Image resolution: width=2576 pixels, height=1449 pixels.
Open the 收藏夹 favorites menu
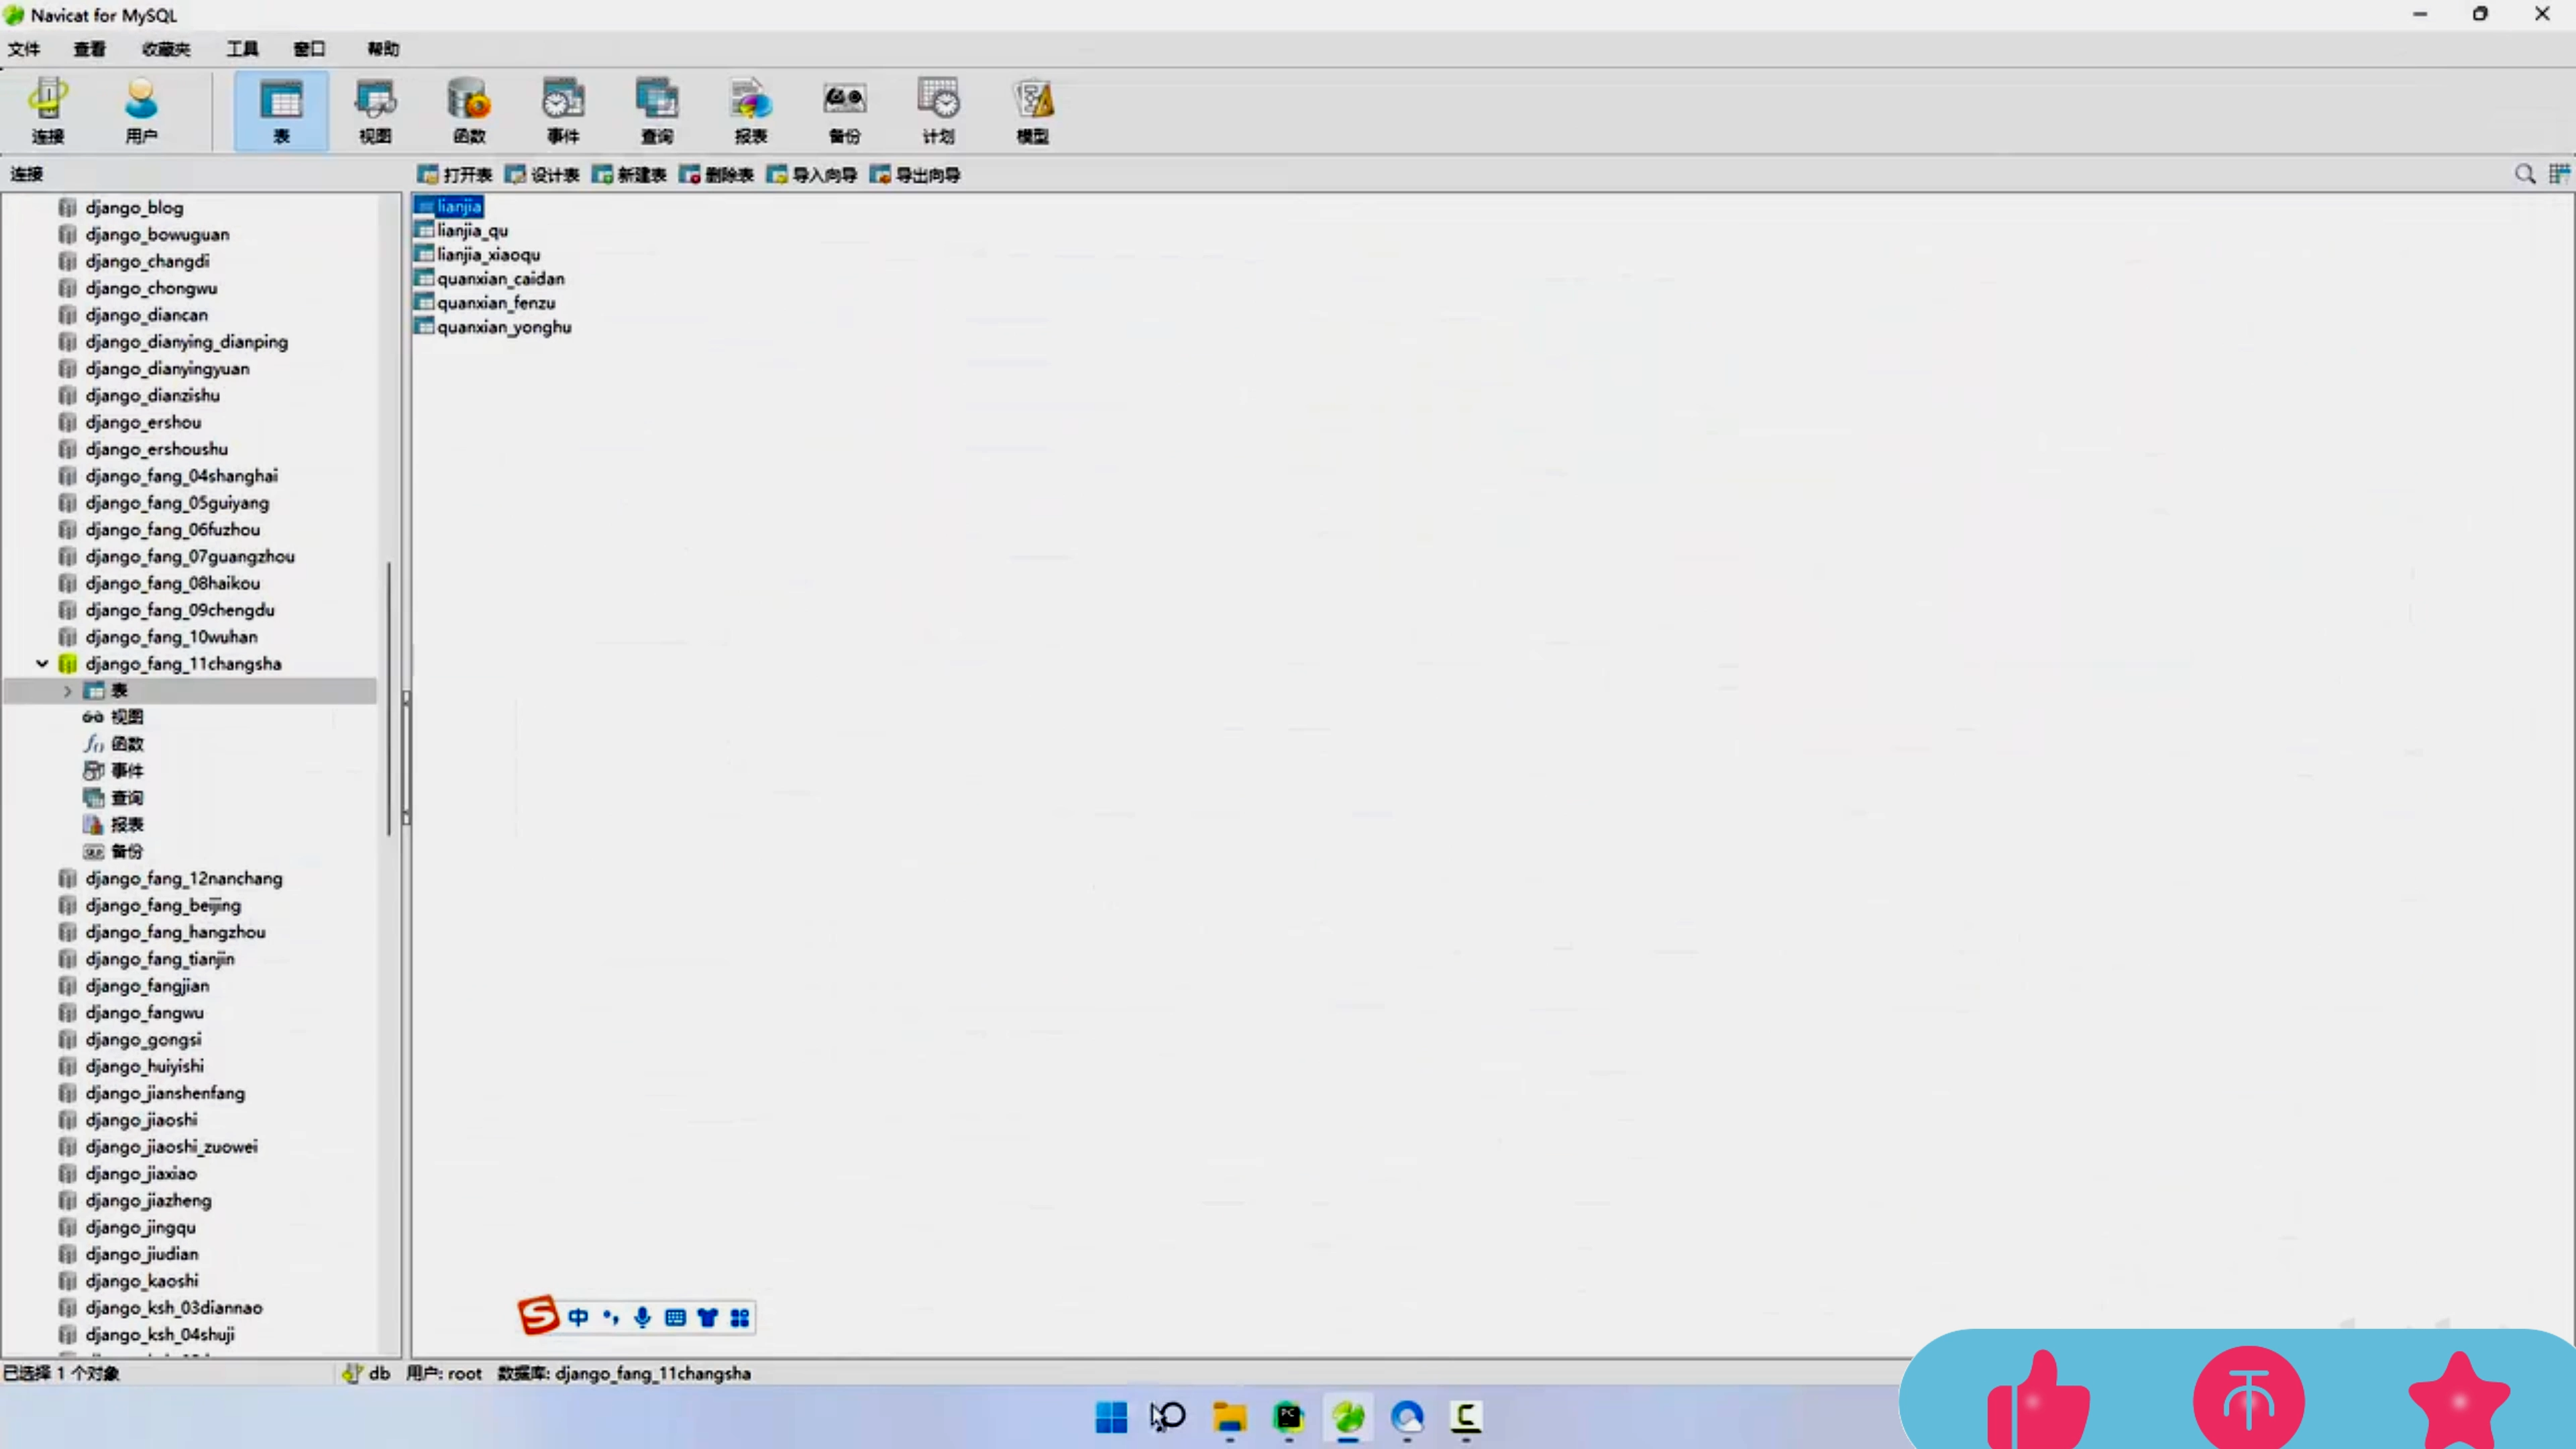click(165, 49)
